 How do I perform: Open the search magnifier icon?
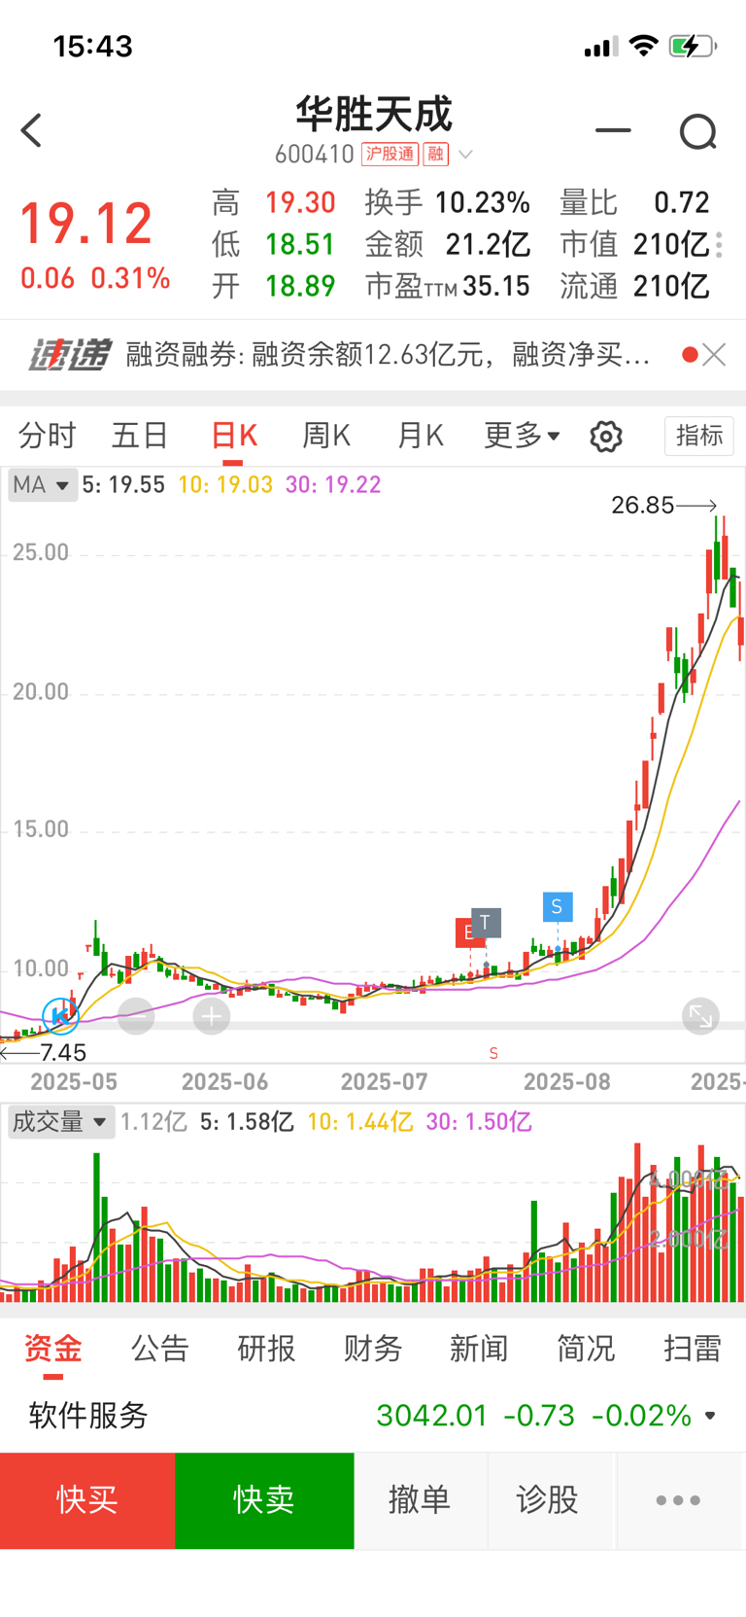point(698,131)
